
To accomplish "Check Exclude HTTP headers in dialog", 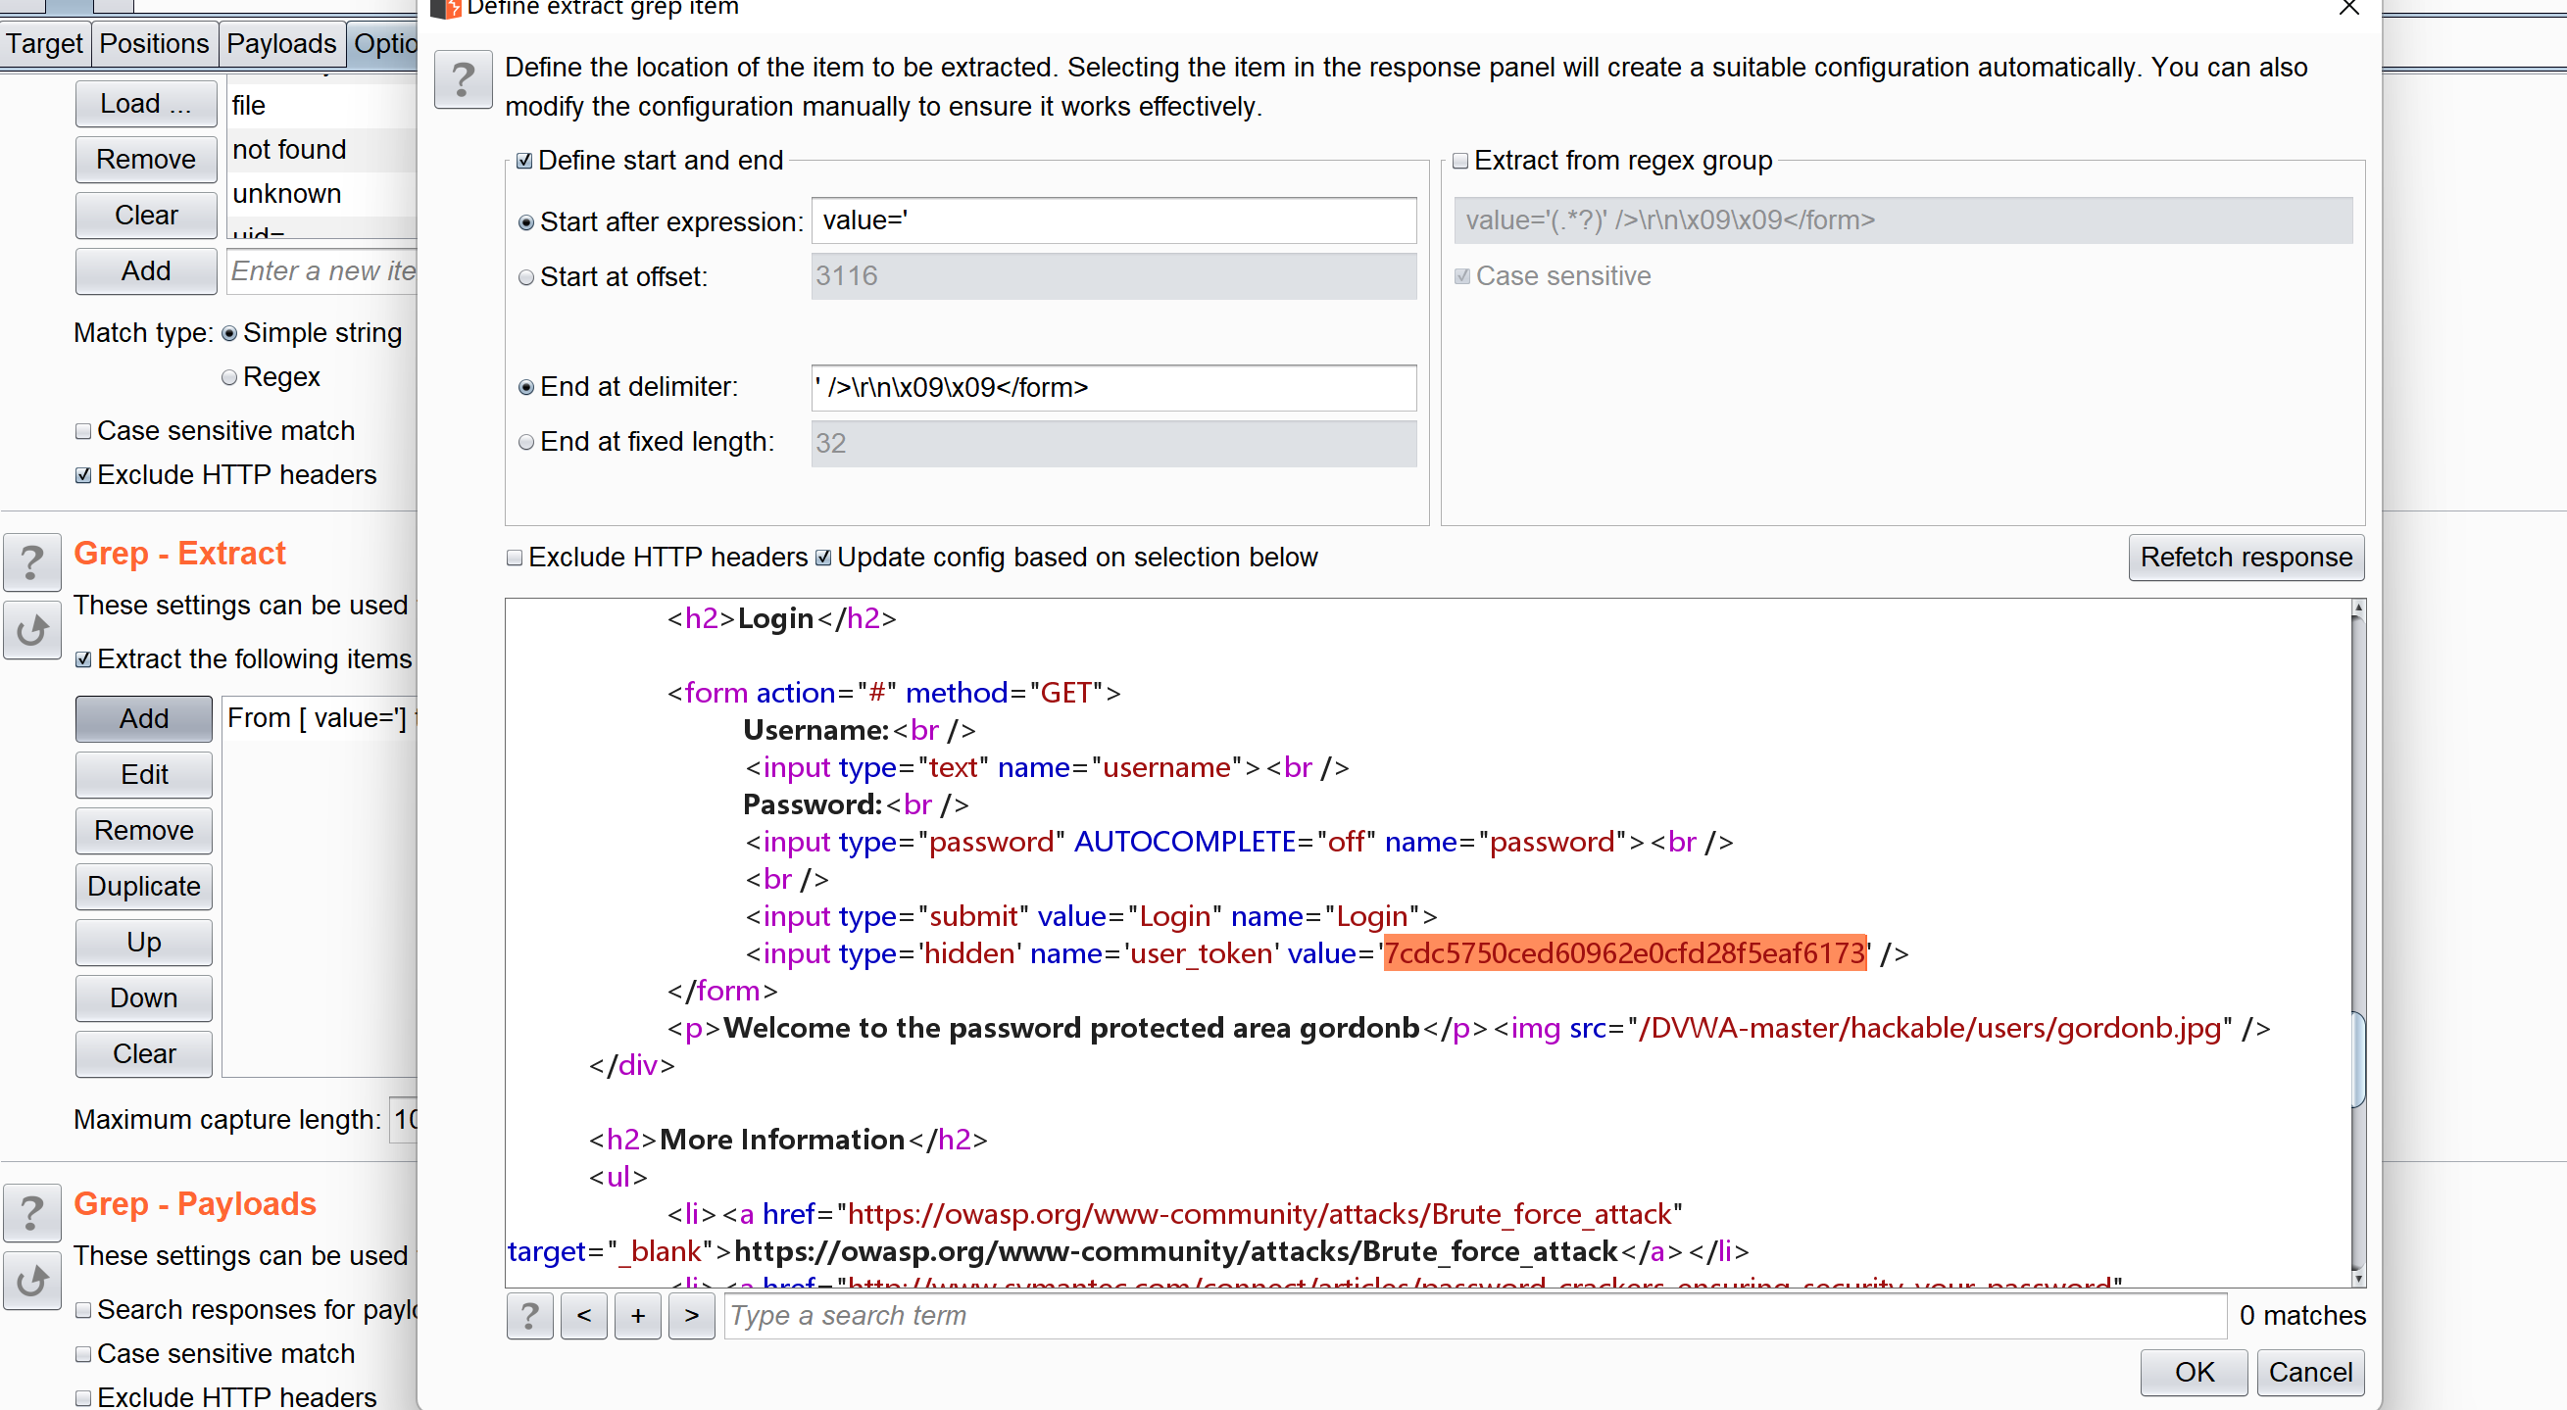I will tap(515, 557).
